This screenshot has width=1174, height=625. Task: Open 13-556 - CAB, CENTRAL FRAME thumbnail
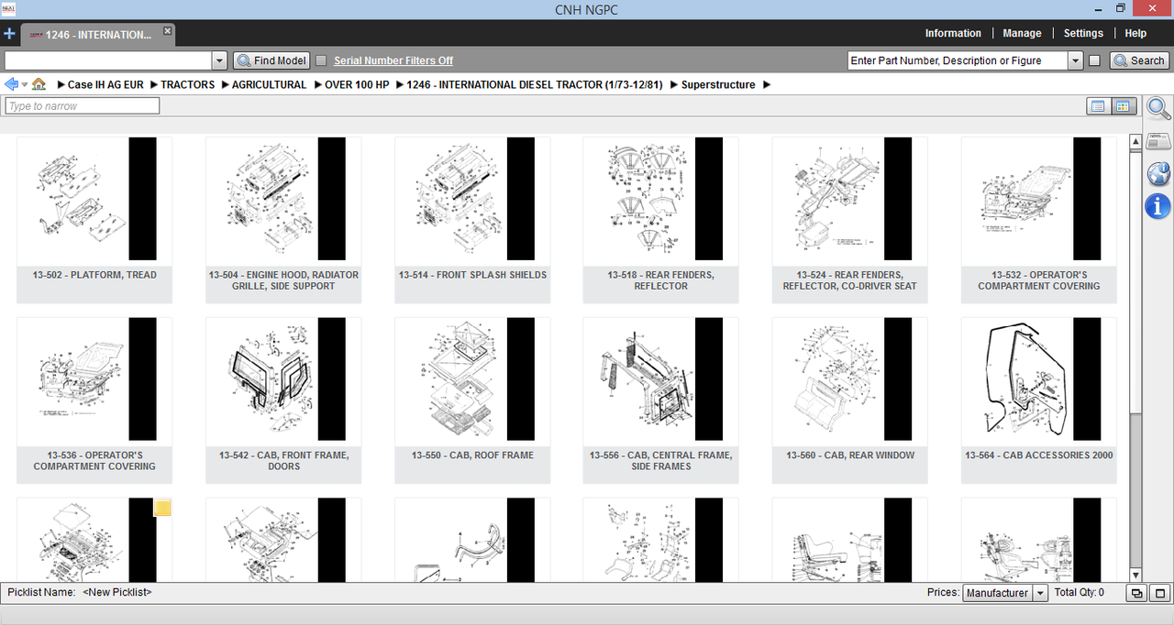661,400
